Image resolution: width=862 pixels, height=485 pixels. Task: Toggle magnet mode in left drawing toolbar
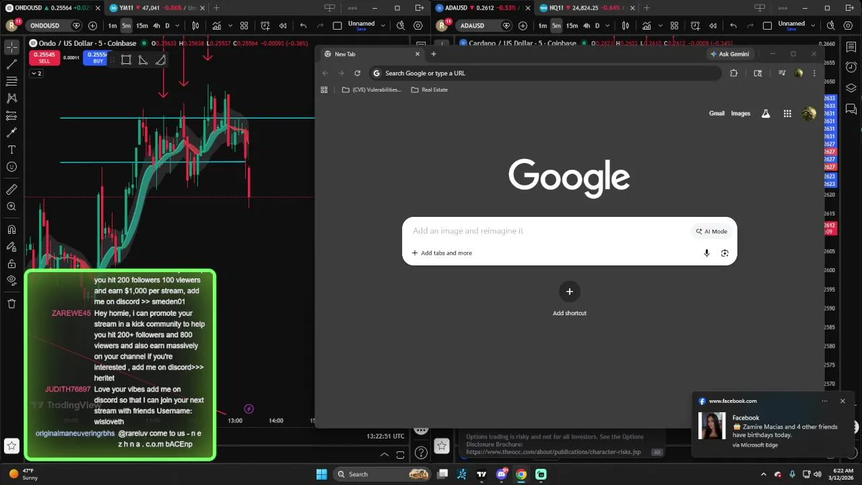tap(11, 230)
